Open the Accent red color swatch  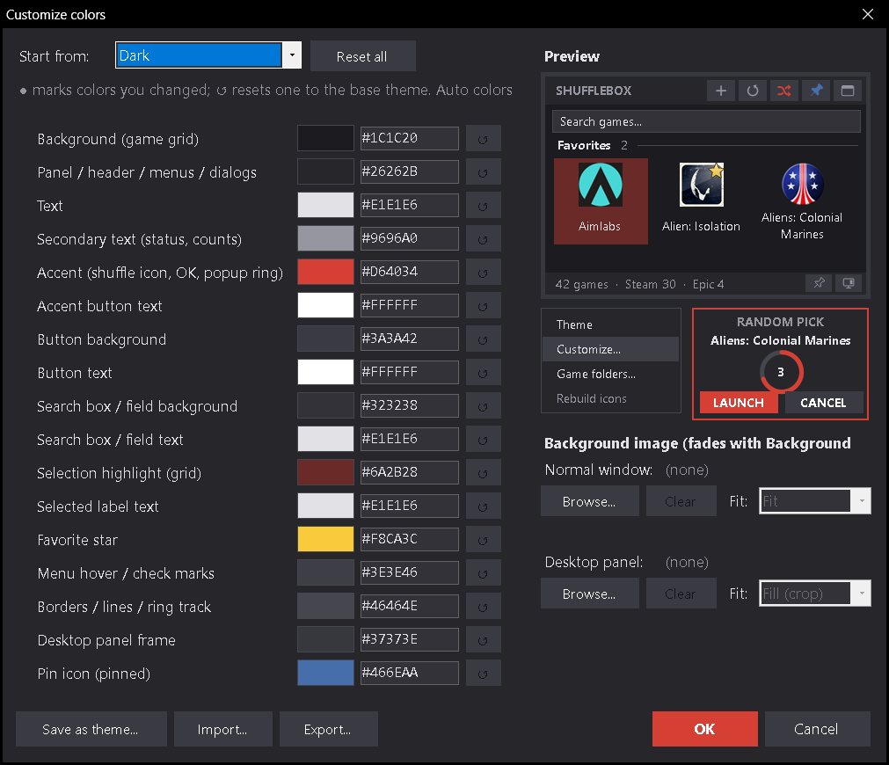[325, 273]
